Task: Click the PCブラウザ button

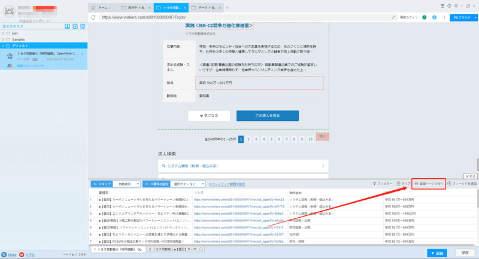Action: [x=462, y=18]
